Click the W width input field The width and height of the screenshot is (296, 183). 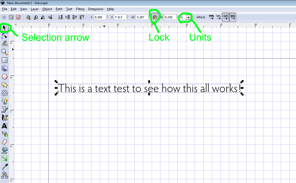click(142, 17)
